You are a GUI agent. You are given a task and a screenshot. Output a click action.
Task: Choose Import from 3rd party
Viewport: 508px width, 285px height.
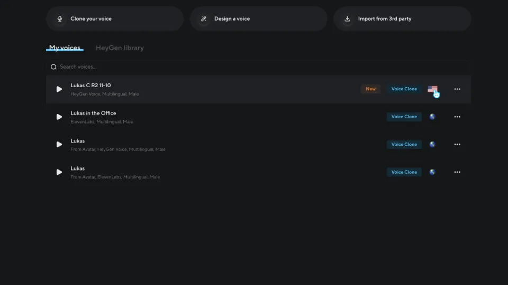coord(402,19)
